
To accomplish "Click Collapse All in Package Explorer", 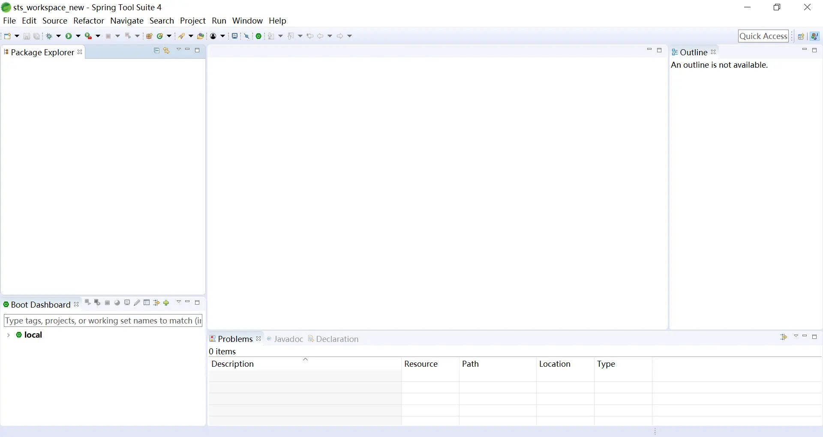I will (156, 51).
